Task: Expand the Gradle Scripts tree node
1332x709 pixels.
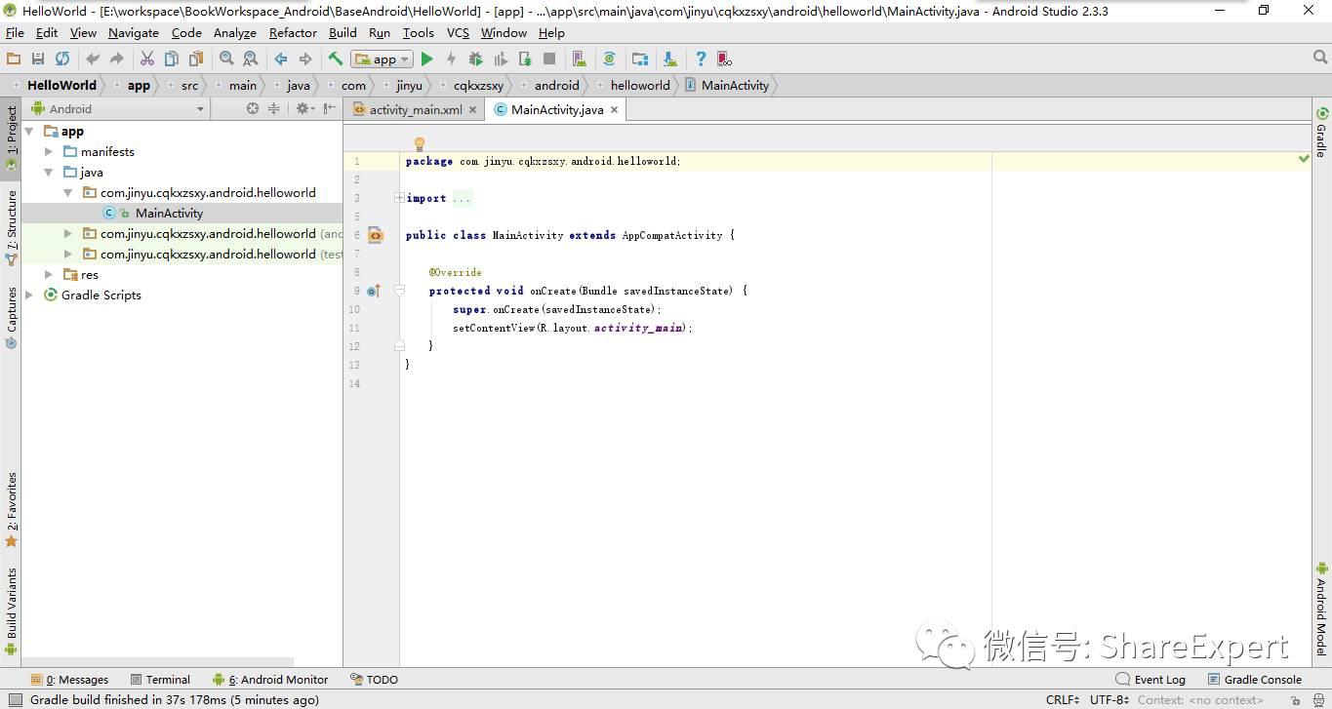Action: [30, 295]
